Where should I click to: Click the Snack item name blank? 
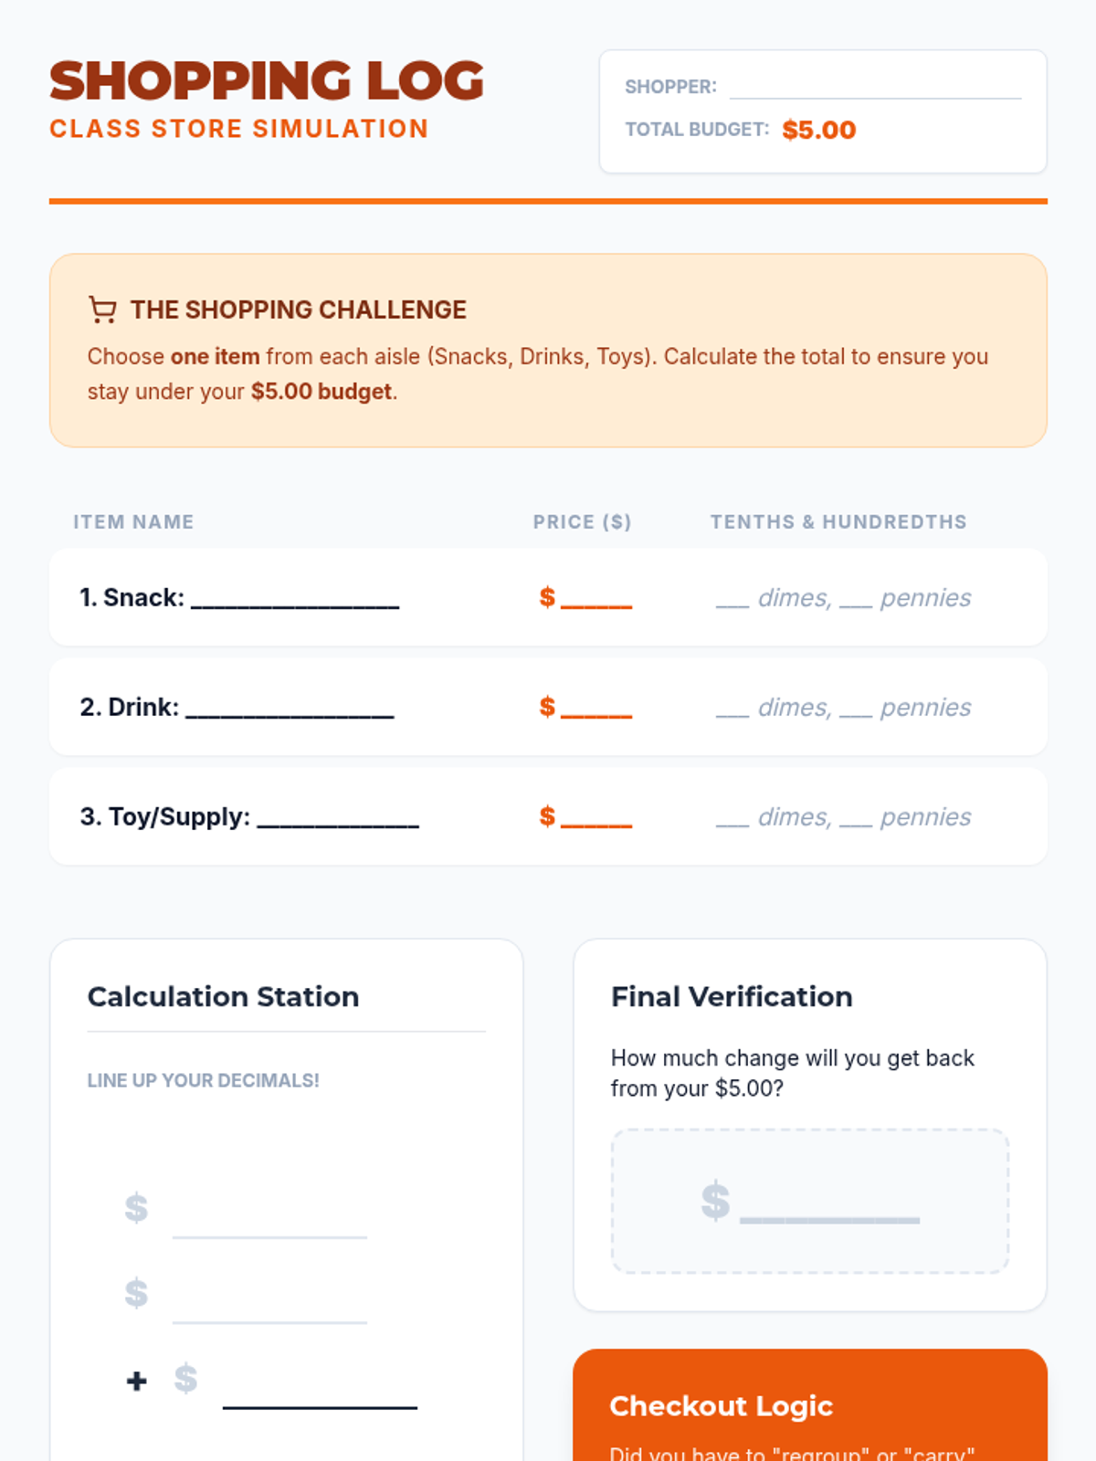click(x=295, y=599)
